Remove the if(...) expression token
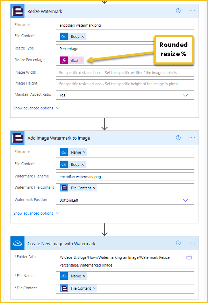 [81, 60]
